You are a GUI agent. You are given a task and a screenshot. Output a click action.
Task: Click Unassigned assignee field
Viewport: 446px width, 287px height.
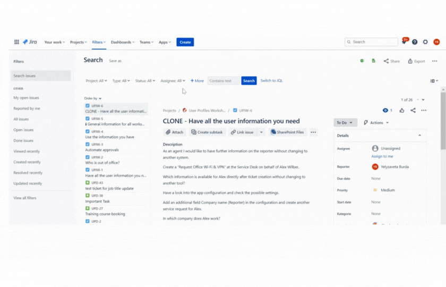pyautogui.click(x=386, y=148)
